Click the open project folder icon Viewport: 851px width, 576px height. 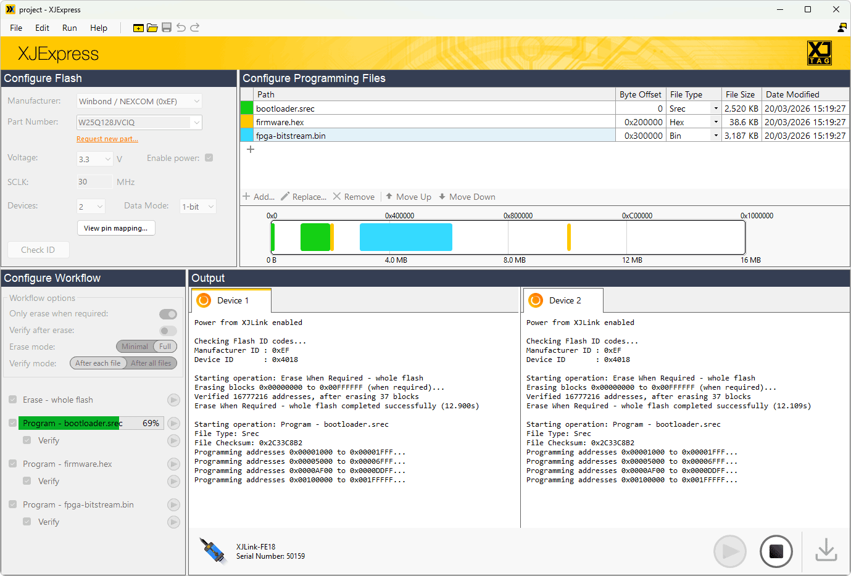(x=152, y=28)
